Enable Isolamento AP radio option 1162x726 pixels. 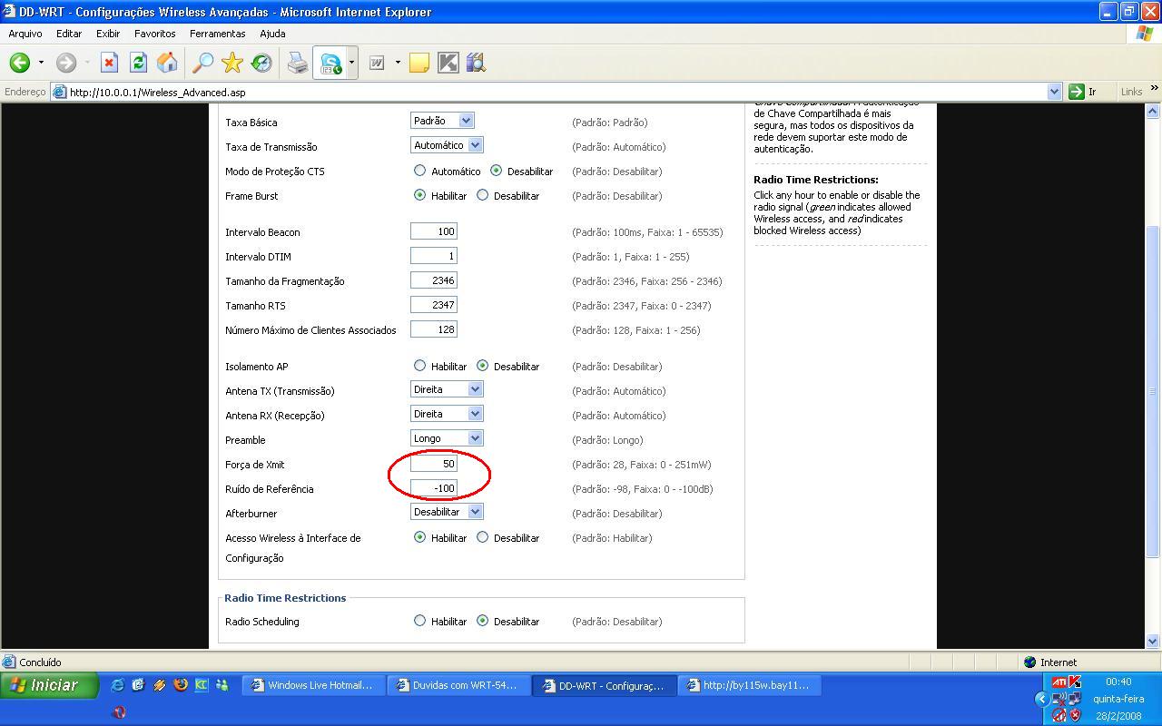419,366
